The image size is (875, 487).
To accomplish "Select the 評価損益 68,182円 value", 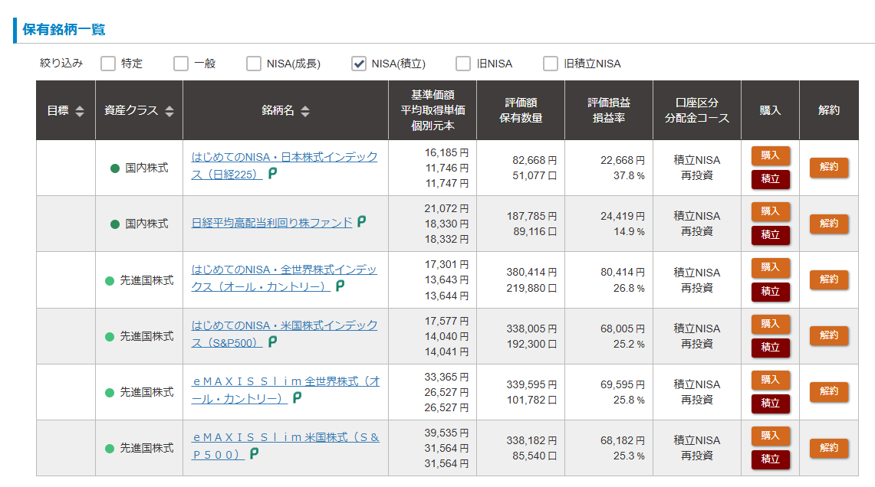I will (623, 441).
